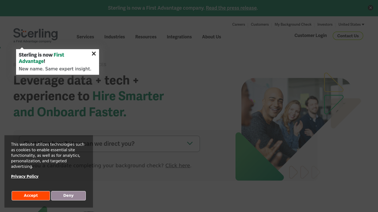
Task: Expand the United States region selector
Action: [351, 24]
